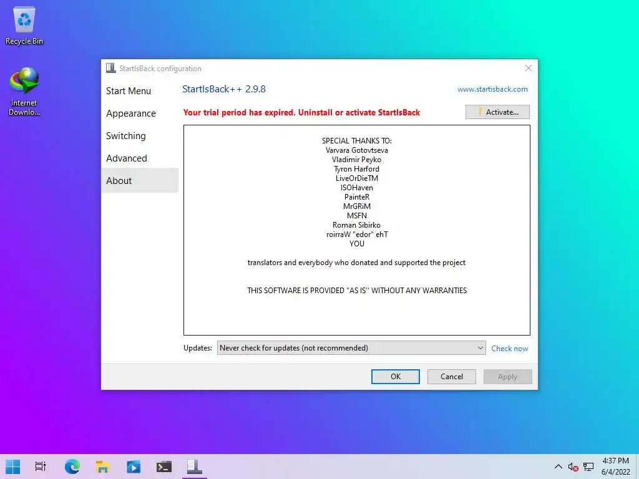Click the Apply button

[x=508, y=377]
